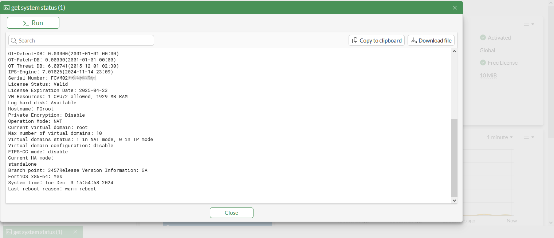Focus the output Search field
The height and width of the screenshot is (238, 554).
coord(81,41)
